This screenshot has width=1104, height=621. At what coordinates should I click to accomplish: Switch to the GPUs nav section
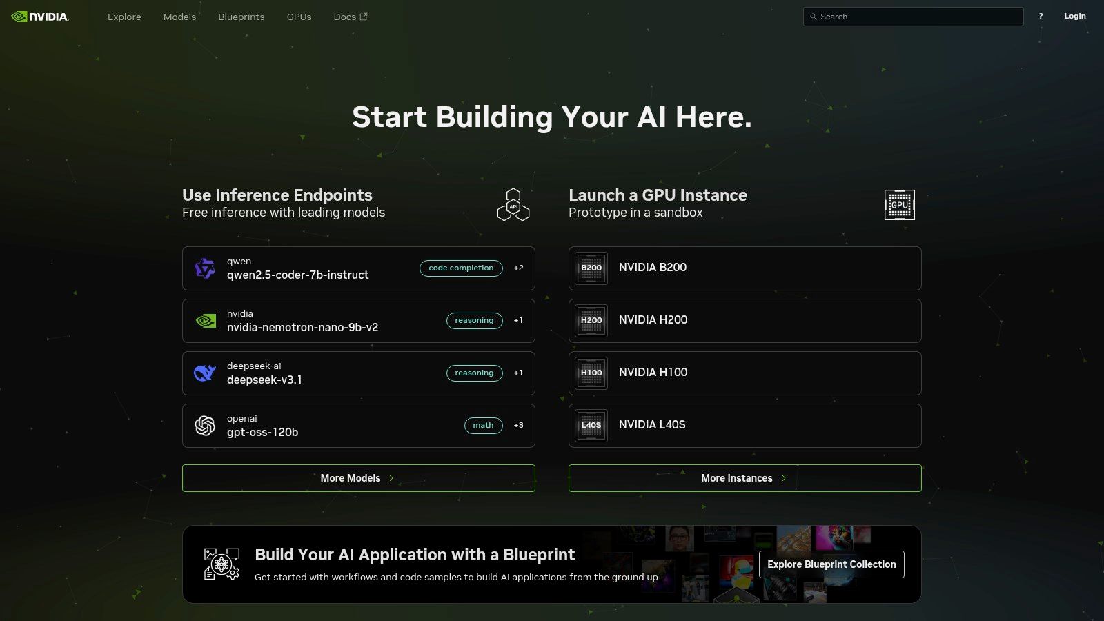coord(298,17)
